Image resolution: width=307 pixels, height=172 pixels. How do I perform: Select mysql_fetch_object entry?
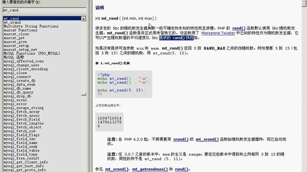click(x=23, y=127)
